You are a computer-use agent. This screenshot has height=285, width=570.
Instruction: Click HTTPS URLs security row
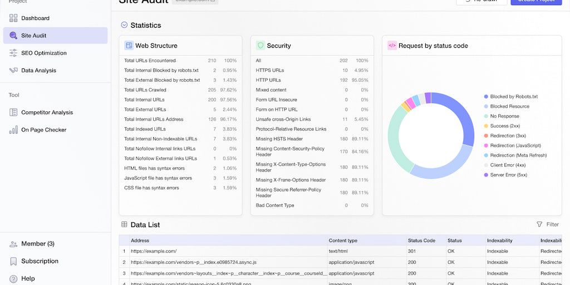(312, 71)
